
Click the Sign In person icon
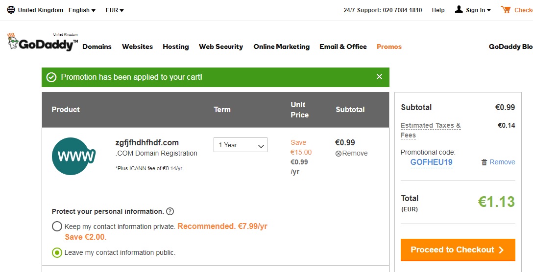point(459,10)
